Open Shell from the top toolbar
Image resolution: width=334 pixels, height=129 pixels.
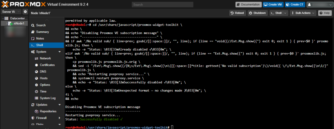(x=276, y=13)
